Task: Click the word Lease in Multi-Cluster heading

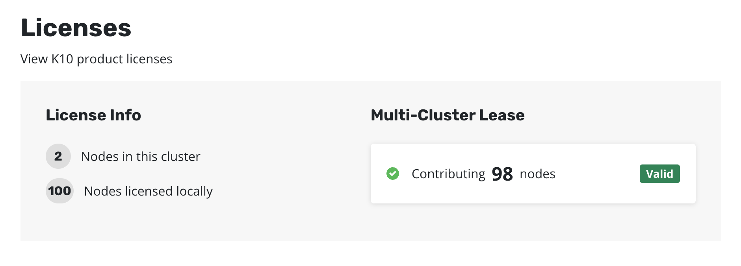Action: [x=502, y=115]
